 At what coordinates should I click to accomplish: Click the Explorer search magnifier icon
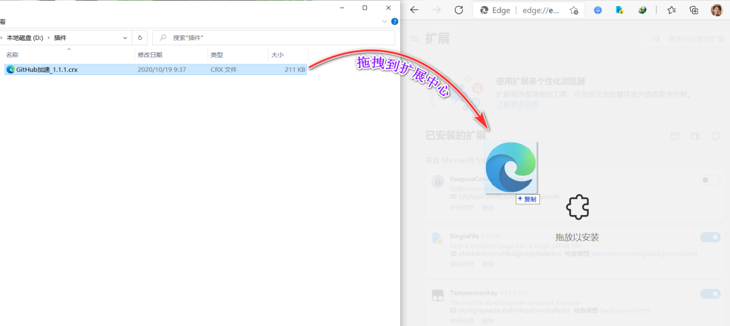(163, 38)
